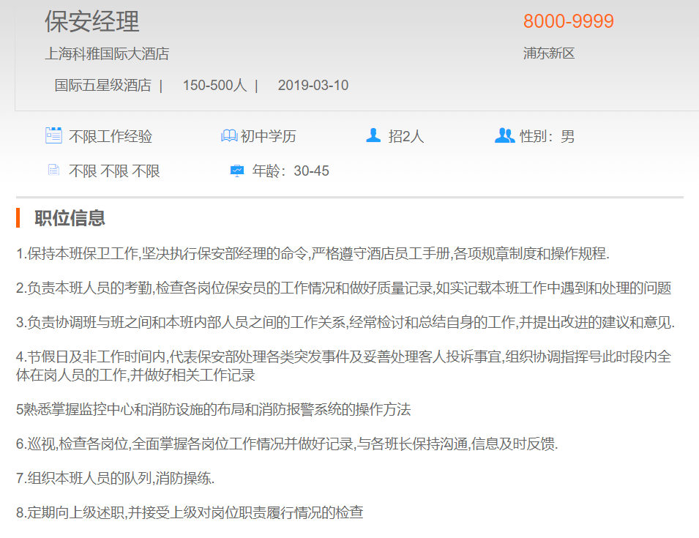699x538 pixels.
Task: Click the 国际五星级酒店 company type
Action: coord(102,86)
